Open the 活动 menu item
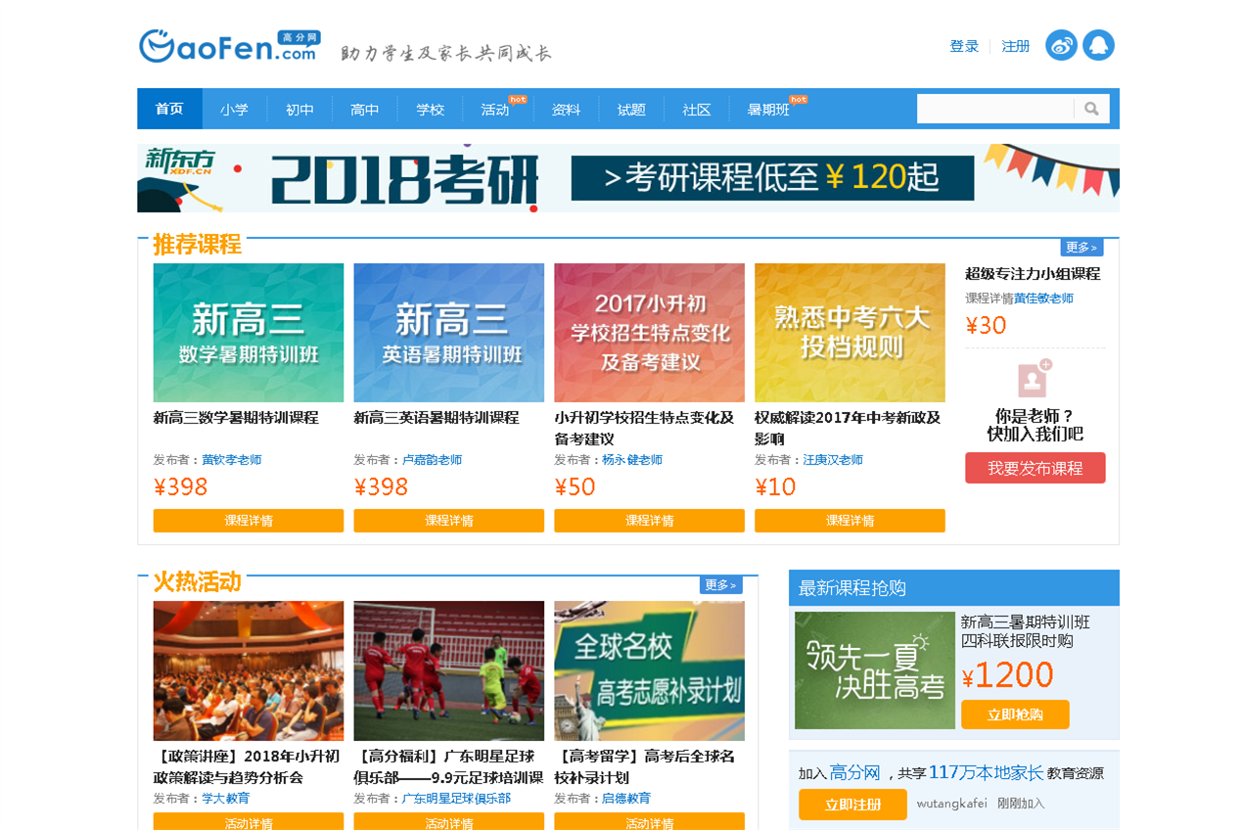Viewport: 1243px width, 830px height. click(x=495, y=110)
